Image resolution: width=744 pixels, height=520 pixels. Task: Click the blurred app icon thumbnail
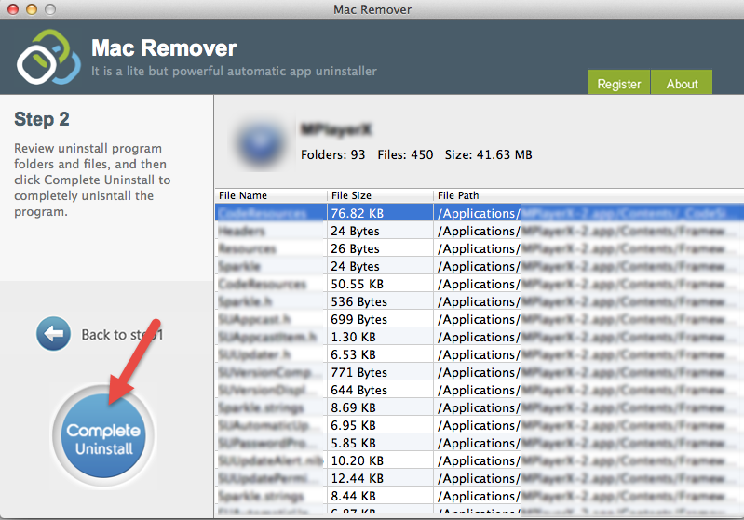tap(261, 141)
